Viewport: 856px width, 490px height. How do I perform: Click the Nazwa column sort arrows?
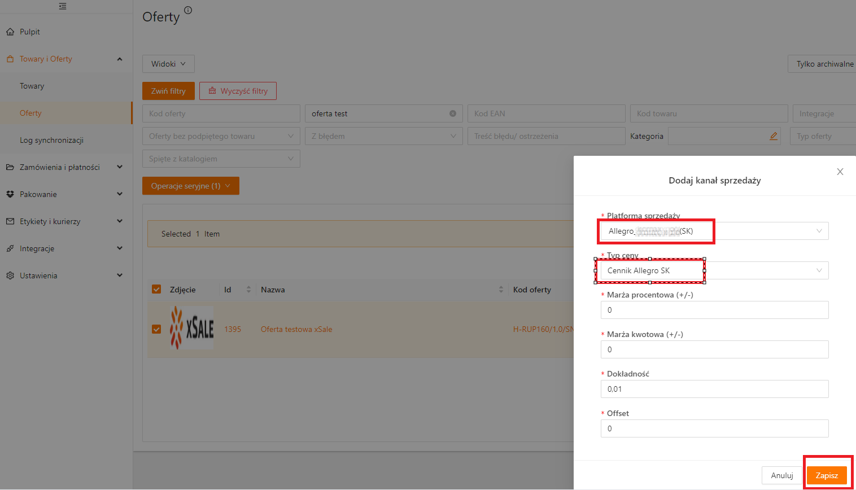[x=500, y=290]
